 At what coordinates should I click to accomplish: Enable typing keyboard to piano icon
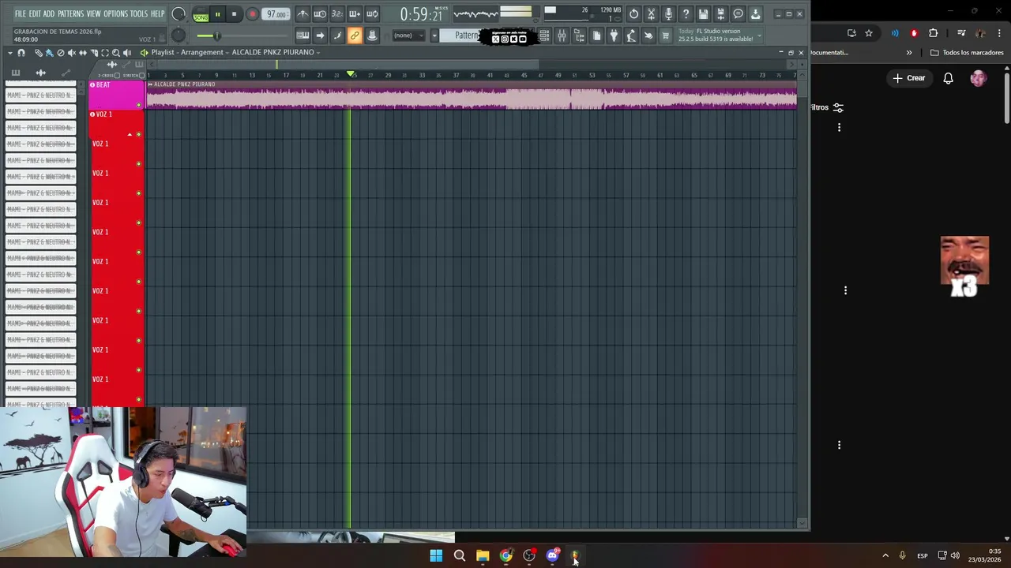pyautogui.click(x=303, y=35)
